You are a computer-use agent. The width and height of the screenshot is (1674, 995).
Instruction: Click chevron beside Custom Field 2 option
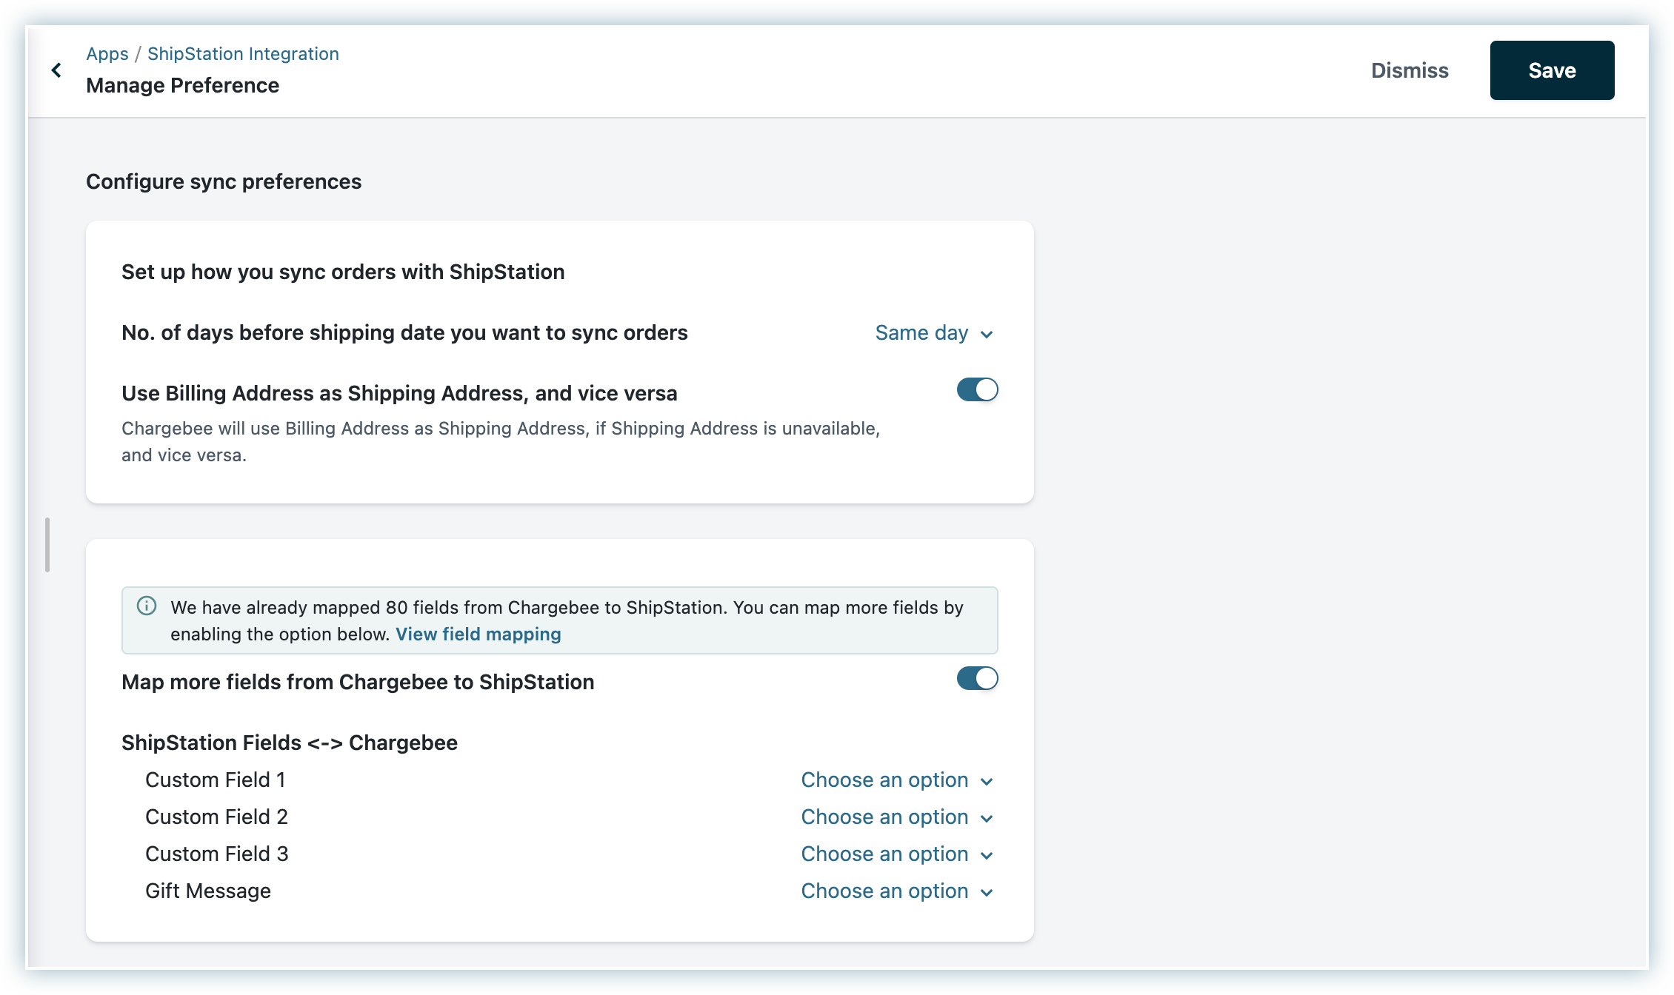(987, 819)
